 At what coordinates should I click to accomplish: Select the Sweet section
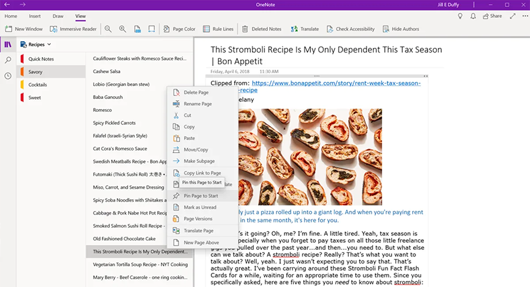coord(51,97)
